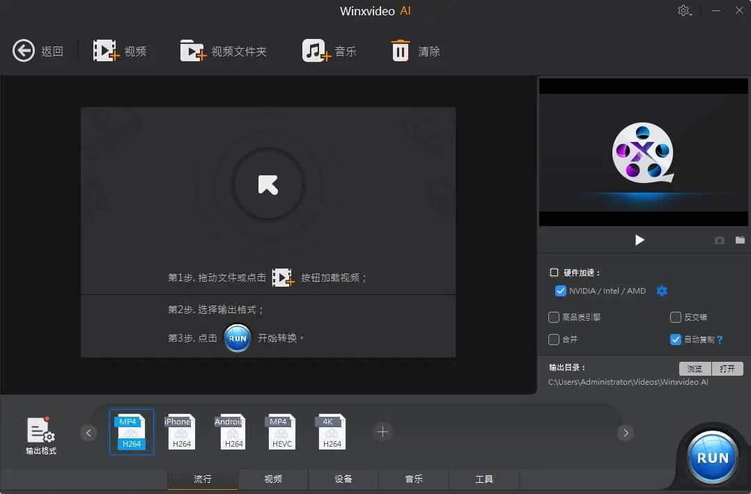Viewport: 751px width, 494px height.
Task: Open the 视频文件夹 import icon
Action: click(193, 49)
